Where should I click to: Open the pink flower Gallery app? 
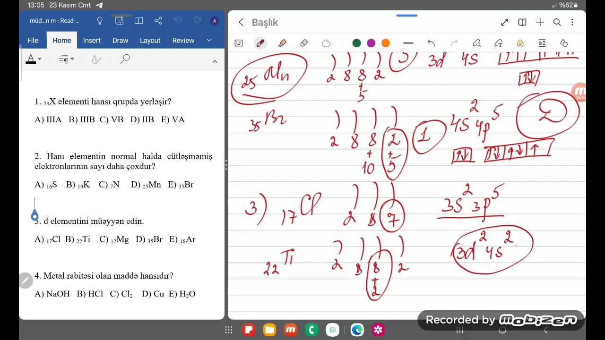coord(378,330)
